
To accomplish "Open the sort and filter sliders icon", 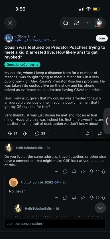I will tap(77, 23).
